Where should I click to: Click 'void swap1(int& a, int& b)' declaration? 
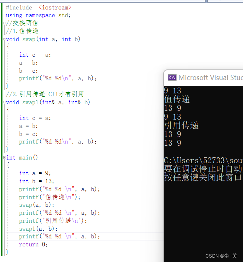48,102
